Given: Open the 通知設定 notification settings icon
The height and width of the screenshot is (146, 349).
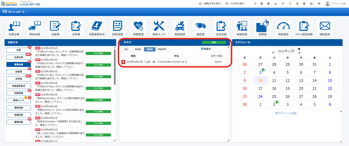Looking at the screenshot, I should 325,28.
